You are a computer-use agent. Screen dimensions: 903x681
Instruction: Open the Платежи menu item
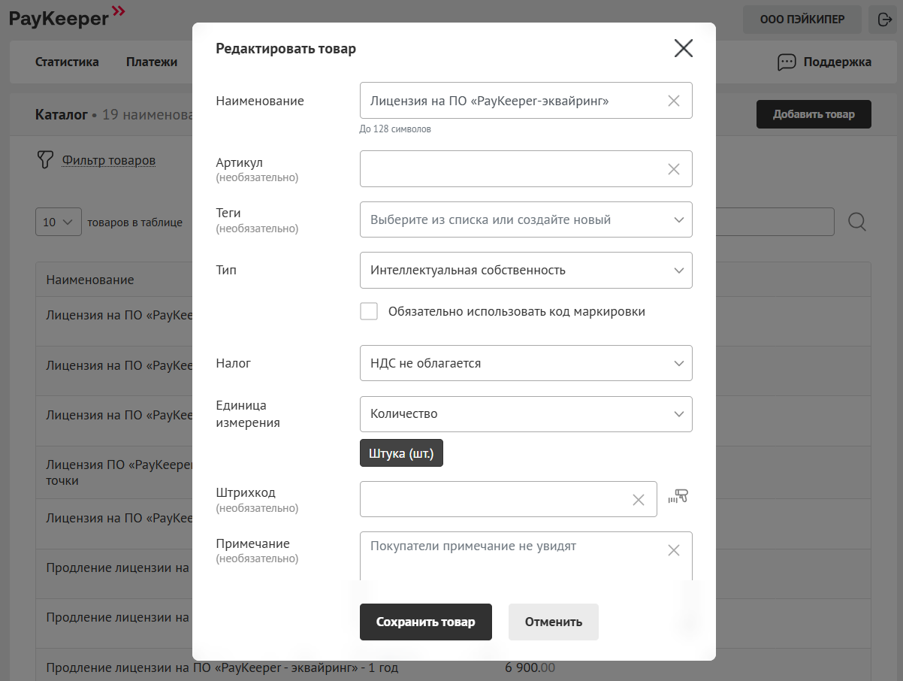[x=152, y=62]
